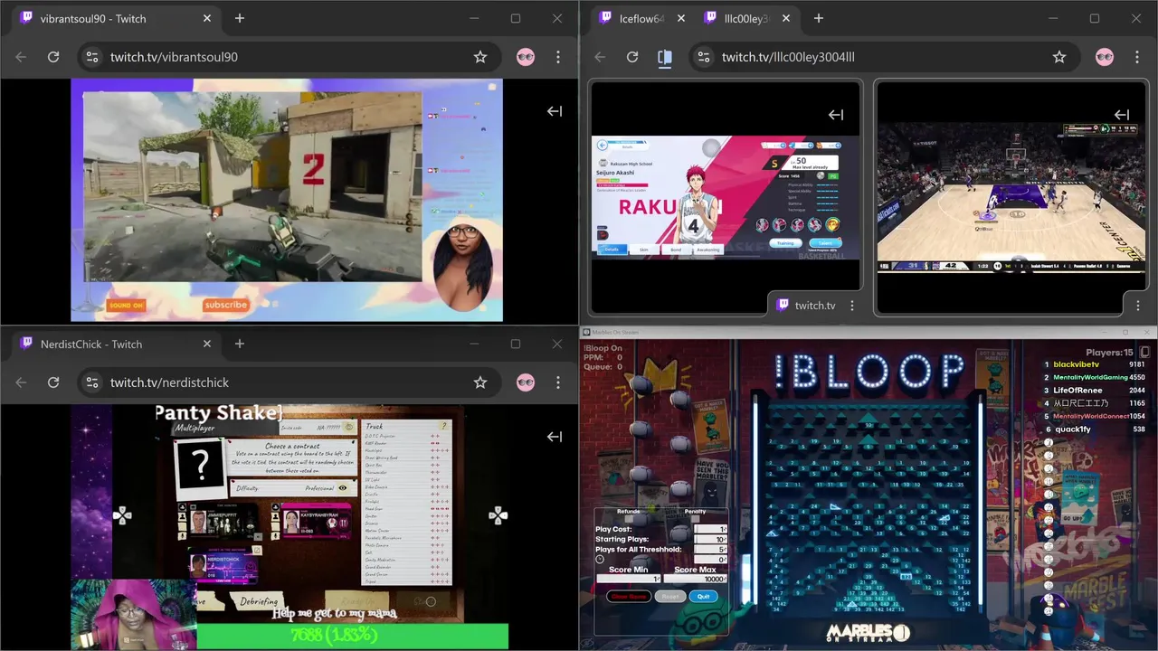
Task: Go back in the vibrantsoul90 window
Action: click(21, 57)
